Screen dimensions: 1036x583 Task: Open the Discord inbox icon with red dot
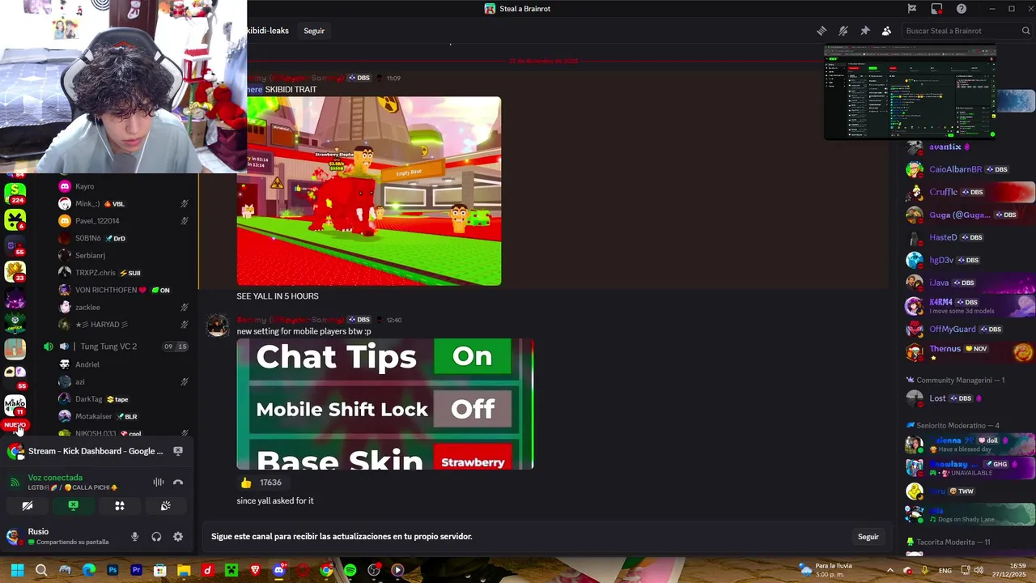(x=936, y=9)
